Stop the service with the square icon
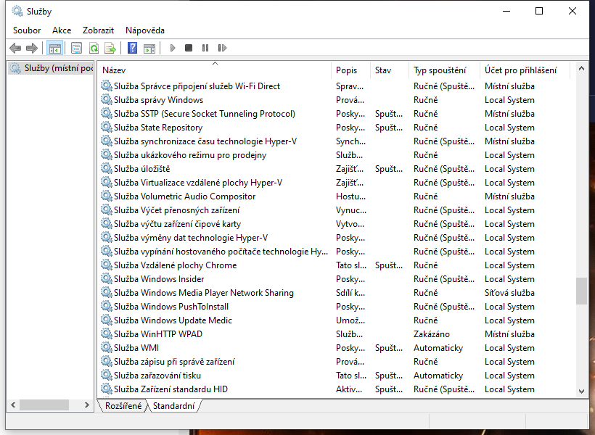This screenshot has height=435, width=595. point(189,48)
